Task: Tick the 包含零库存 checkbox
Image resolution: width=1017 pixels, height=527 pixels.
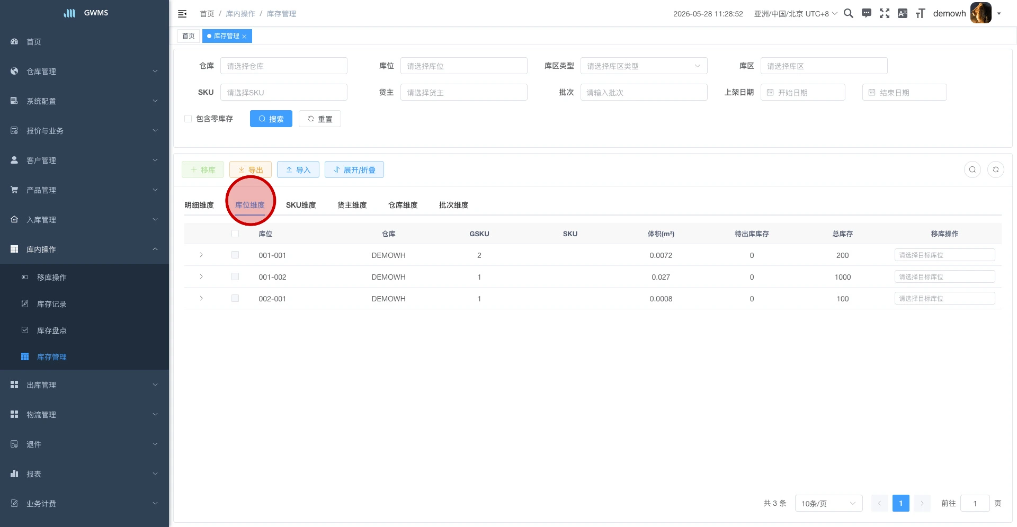Action: 188,119
